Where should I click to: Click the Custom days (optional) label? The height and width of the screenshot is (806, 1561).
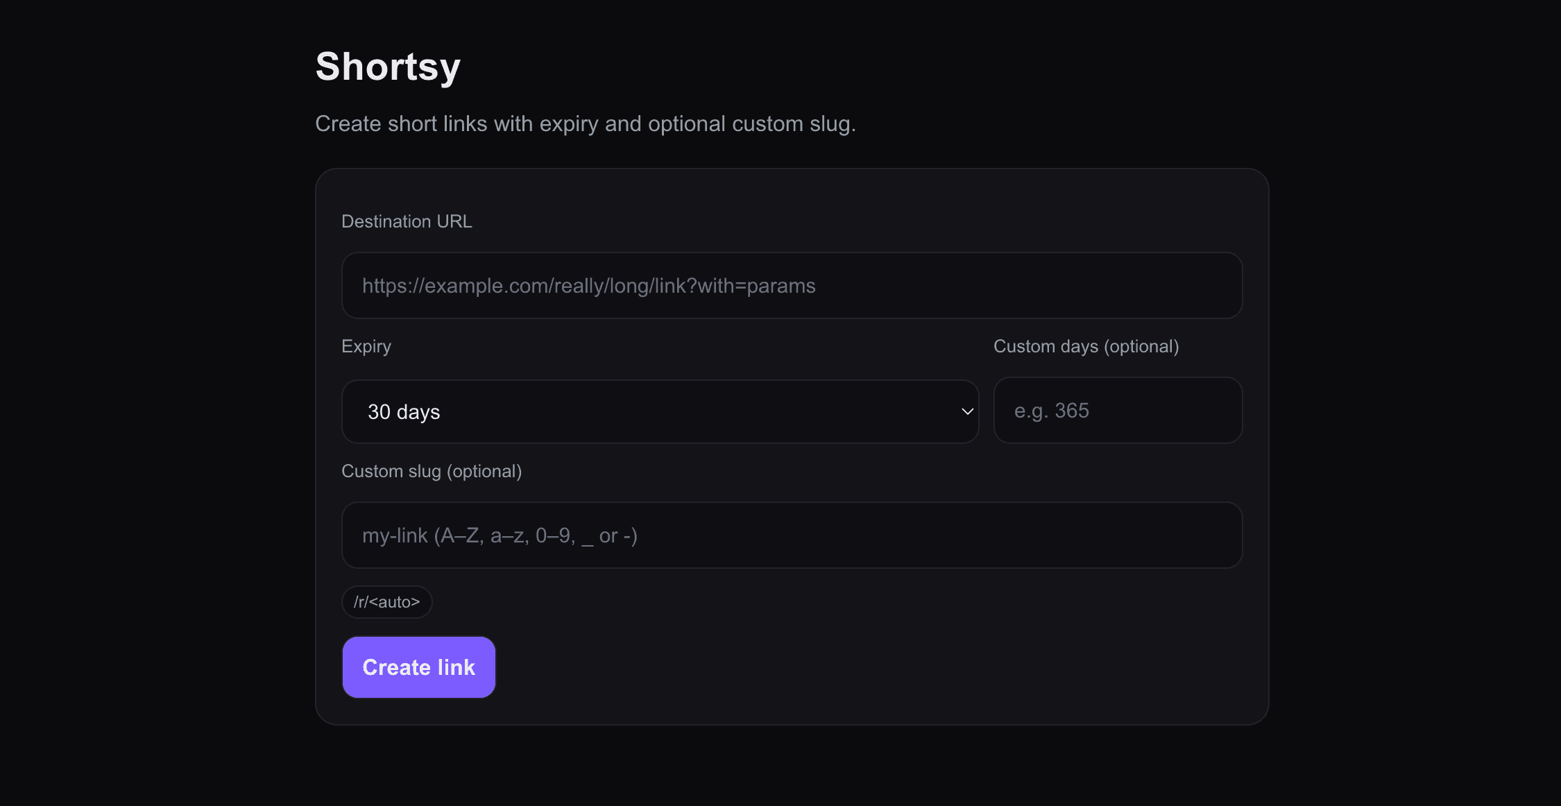(x=1086, y=346)
